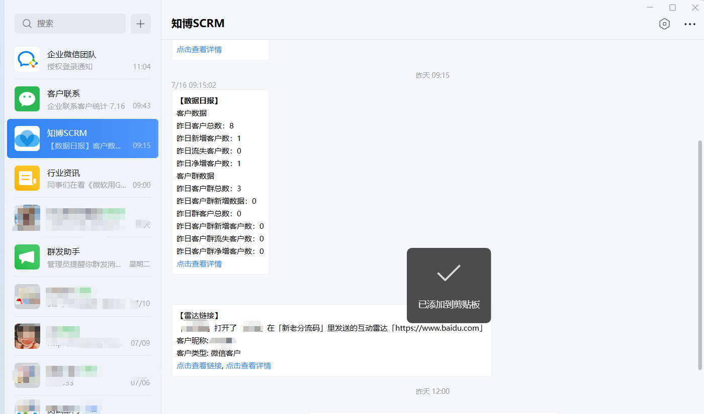Click the 知博SCRM title in the chat header

coord(198,23)
